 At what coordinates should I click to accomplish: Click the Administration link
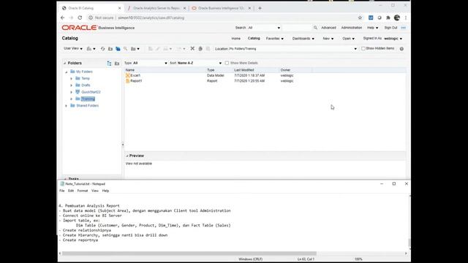pyautogui.click(x=351, y=28)
